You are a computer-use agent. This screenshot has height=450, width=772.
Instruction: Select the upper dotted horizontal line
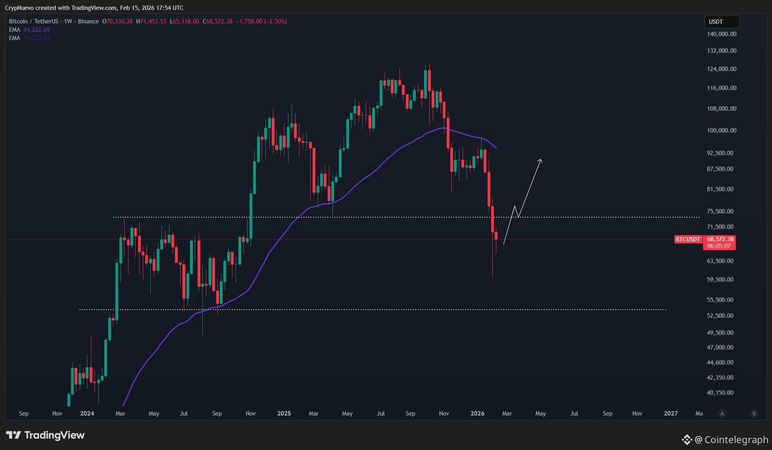(397, 217)
